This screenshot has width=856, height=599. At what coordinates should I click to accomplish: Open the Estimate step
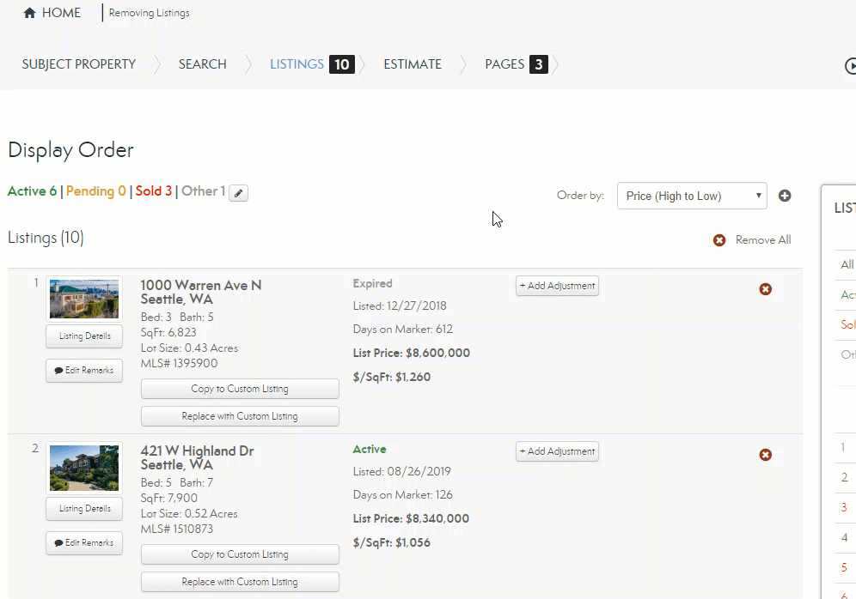tap(413, 64)
